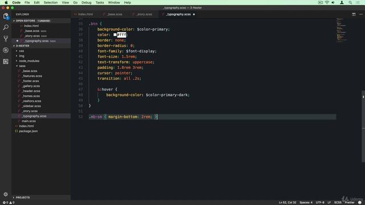The width and height of the screenshot is (365, 205).
Task: Open the Debug menu
Action: (86, 2)
